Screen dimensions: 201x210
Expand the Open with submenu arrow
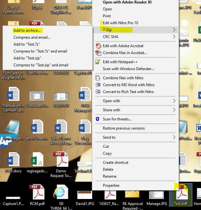pyautogui.click(x=174, y=101)
